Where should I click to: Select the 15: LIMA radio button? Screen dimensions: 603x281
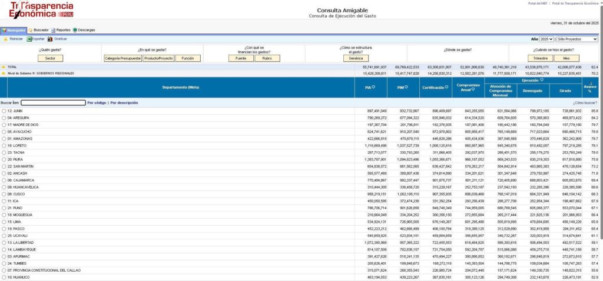4,222
